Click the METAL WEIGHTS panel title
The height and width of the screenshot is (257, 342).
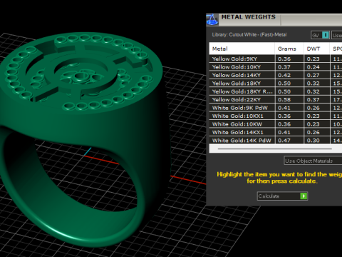pos(249,17)
